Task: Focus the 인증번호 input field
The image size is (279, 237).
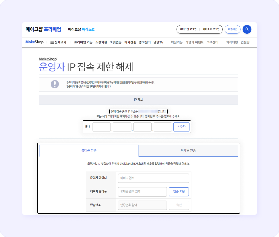Action: pyautogui.click(x=142, y=205)
